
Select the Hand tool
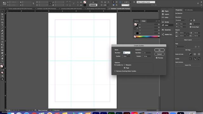coord(2,58)
